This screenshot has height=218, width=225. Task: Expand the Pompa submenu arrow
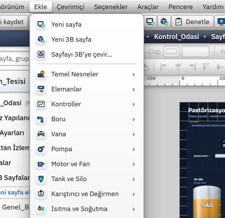(134, 149)
